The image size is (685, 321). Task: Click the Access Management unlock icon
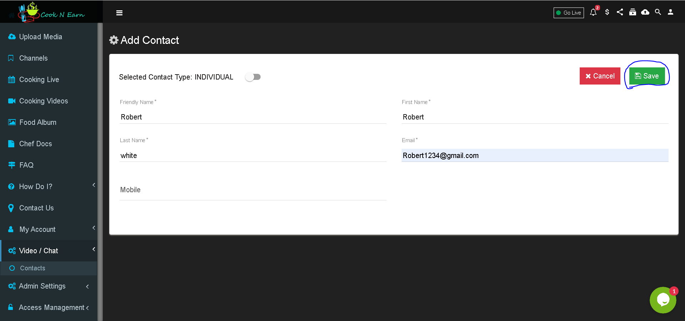[x=11, y=307]
